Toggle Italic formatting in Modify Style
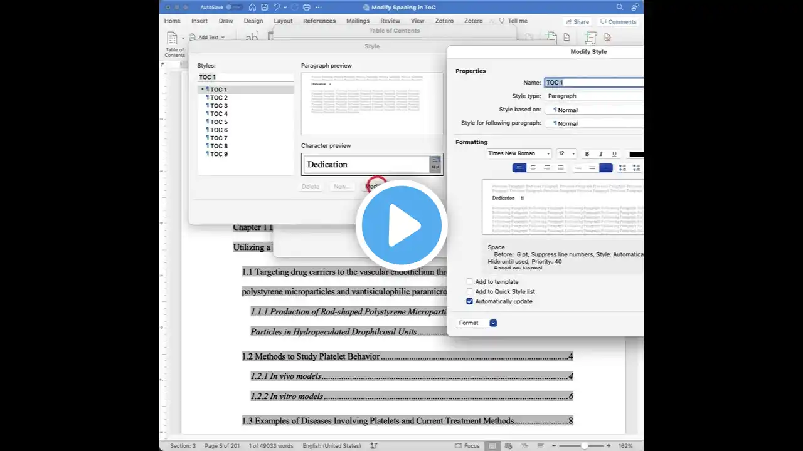The width and height of the screenshot is (803, 451). pos(601,154)
